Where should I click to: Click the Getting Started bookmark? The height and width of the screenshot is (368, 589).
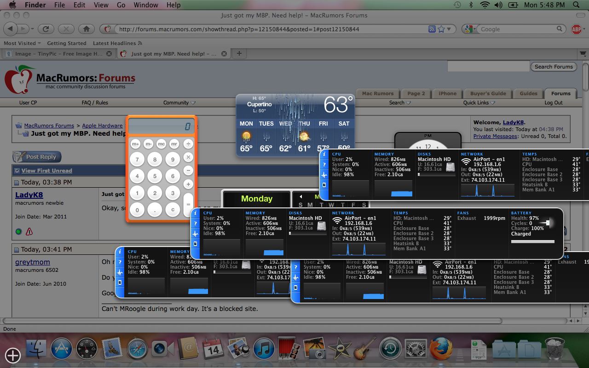(67, 43)
